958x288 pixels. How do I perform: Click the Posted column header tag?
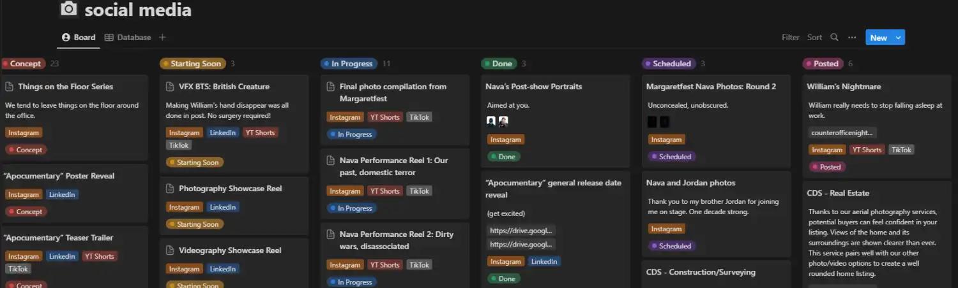(x=823, y=64)
